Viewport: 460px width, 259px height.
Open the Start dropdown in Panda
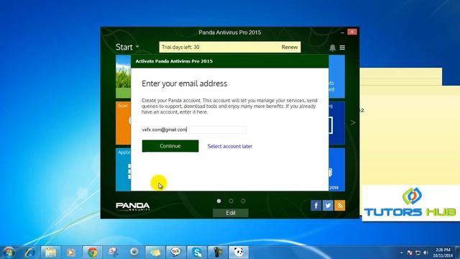[127, 47]
